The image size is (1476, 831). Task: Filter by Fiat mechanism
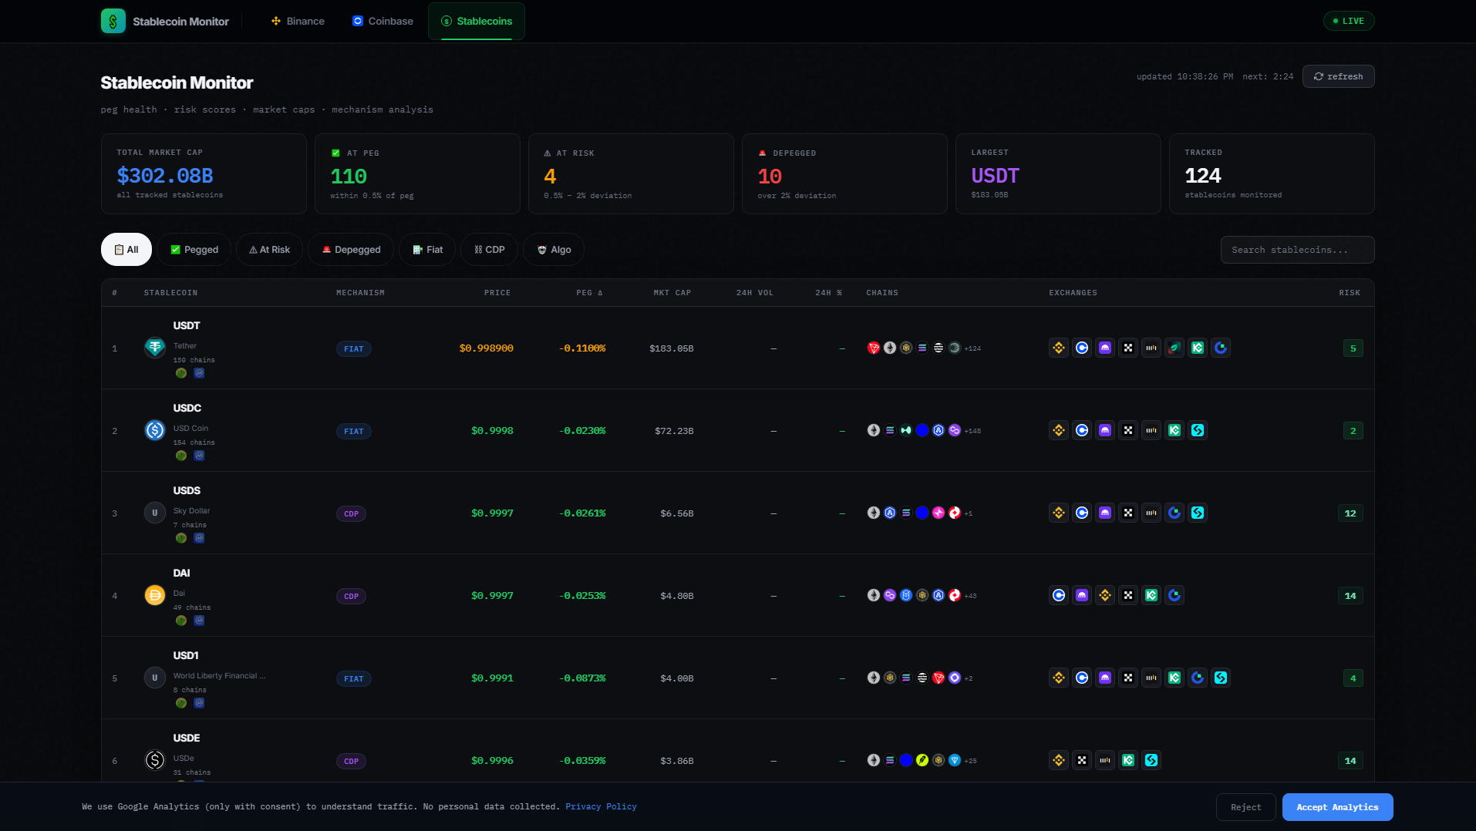coord(427,250)
